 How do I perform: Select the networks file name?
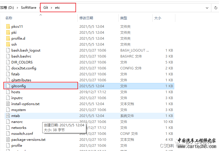point(19,127)
